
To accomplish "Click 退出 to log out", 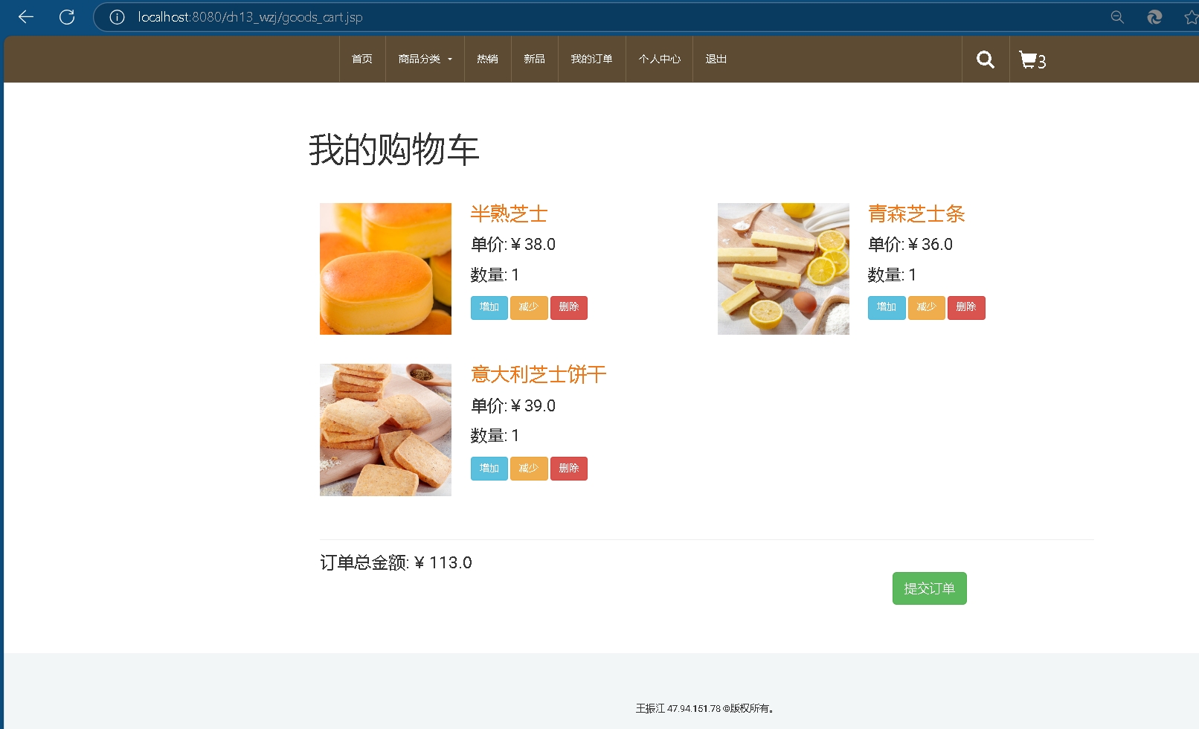I will tap(716, 59).
